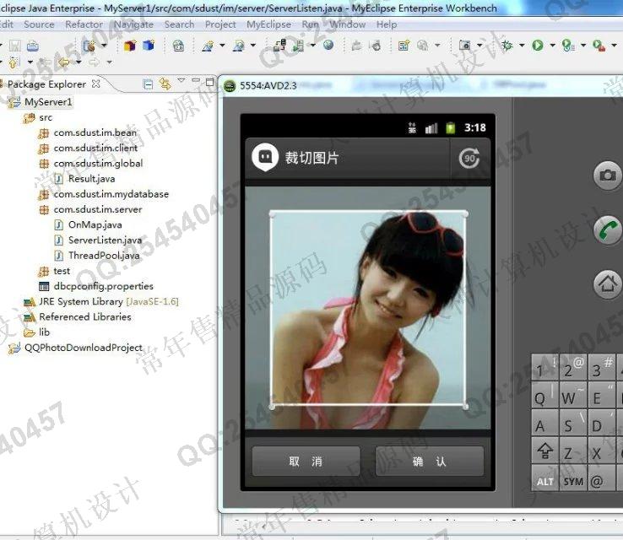Open the camera capture dropdown arrow
This screenshot has width=623, height=540.
tap(479, 46)
